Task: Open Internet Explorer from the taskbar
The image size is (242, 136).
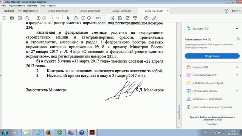Action: click(38, 133)
